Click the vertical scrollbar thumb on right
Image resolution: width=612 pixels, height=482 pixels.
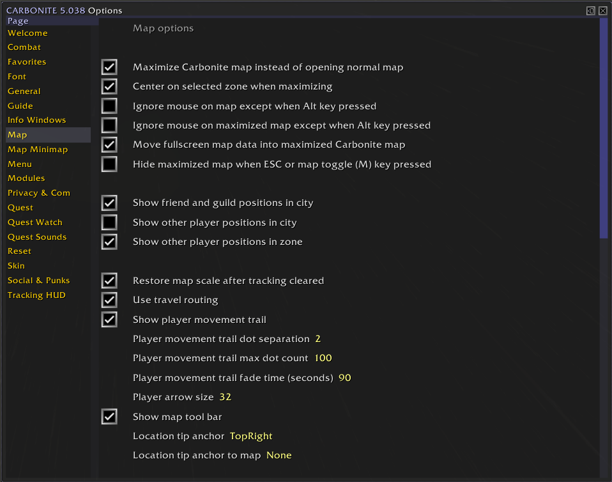[x=604, y=128]
